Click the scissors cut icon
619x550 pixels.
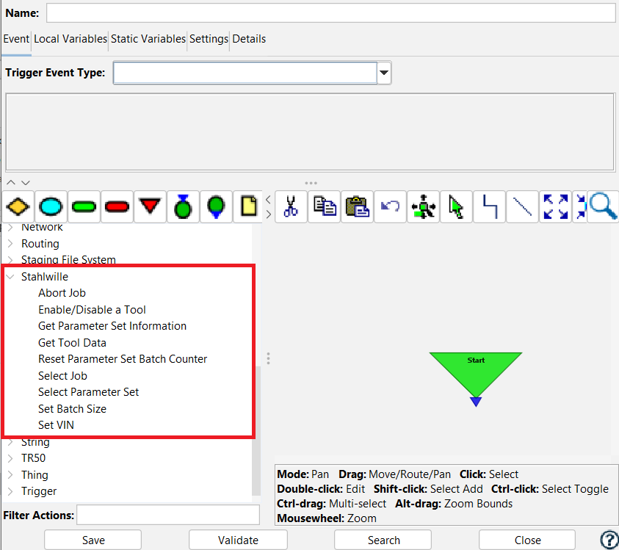click(291, 206)
